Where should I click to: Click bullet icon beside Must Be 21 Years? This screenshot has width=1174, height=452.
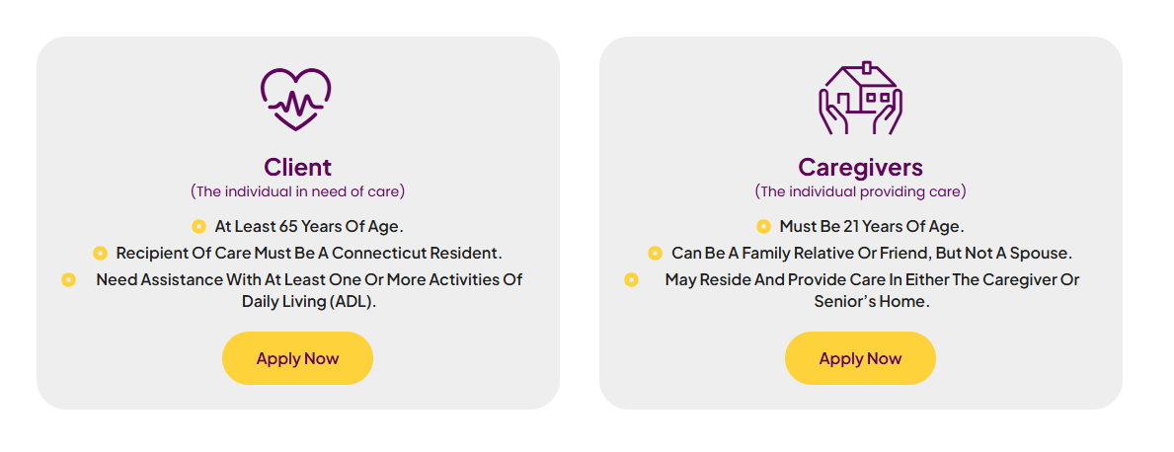[763, 226]
